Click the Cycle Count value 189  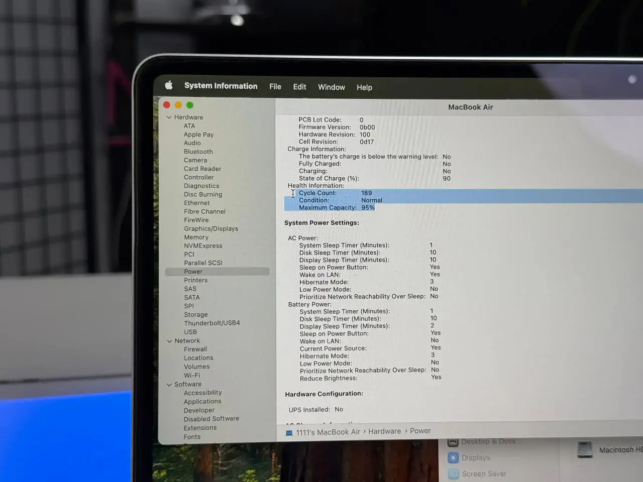367,193
